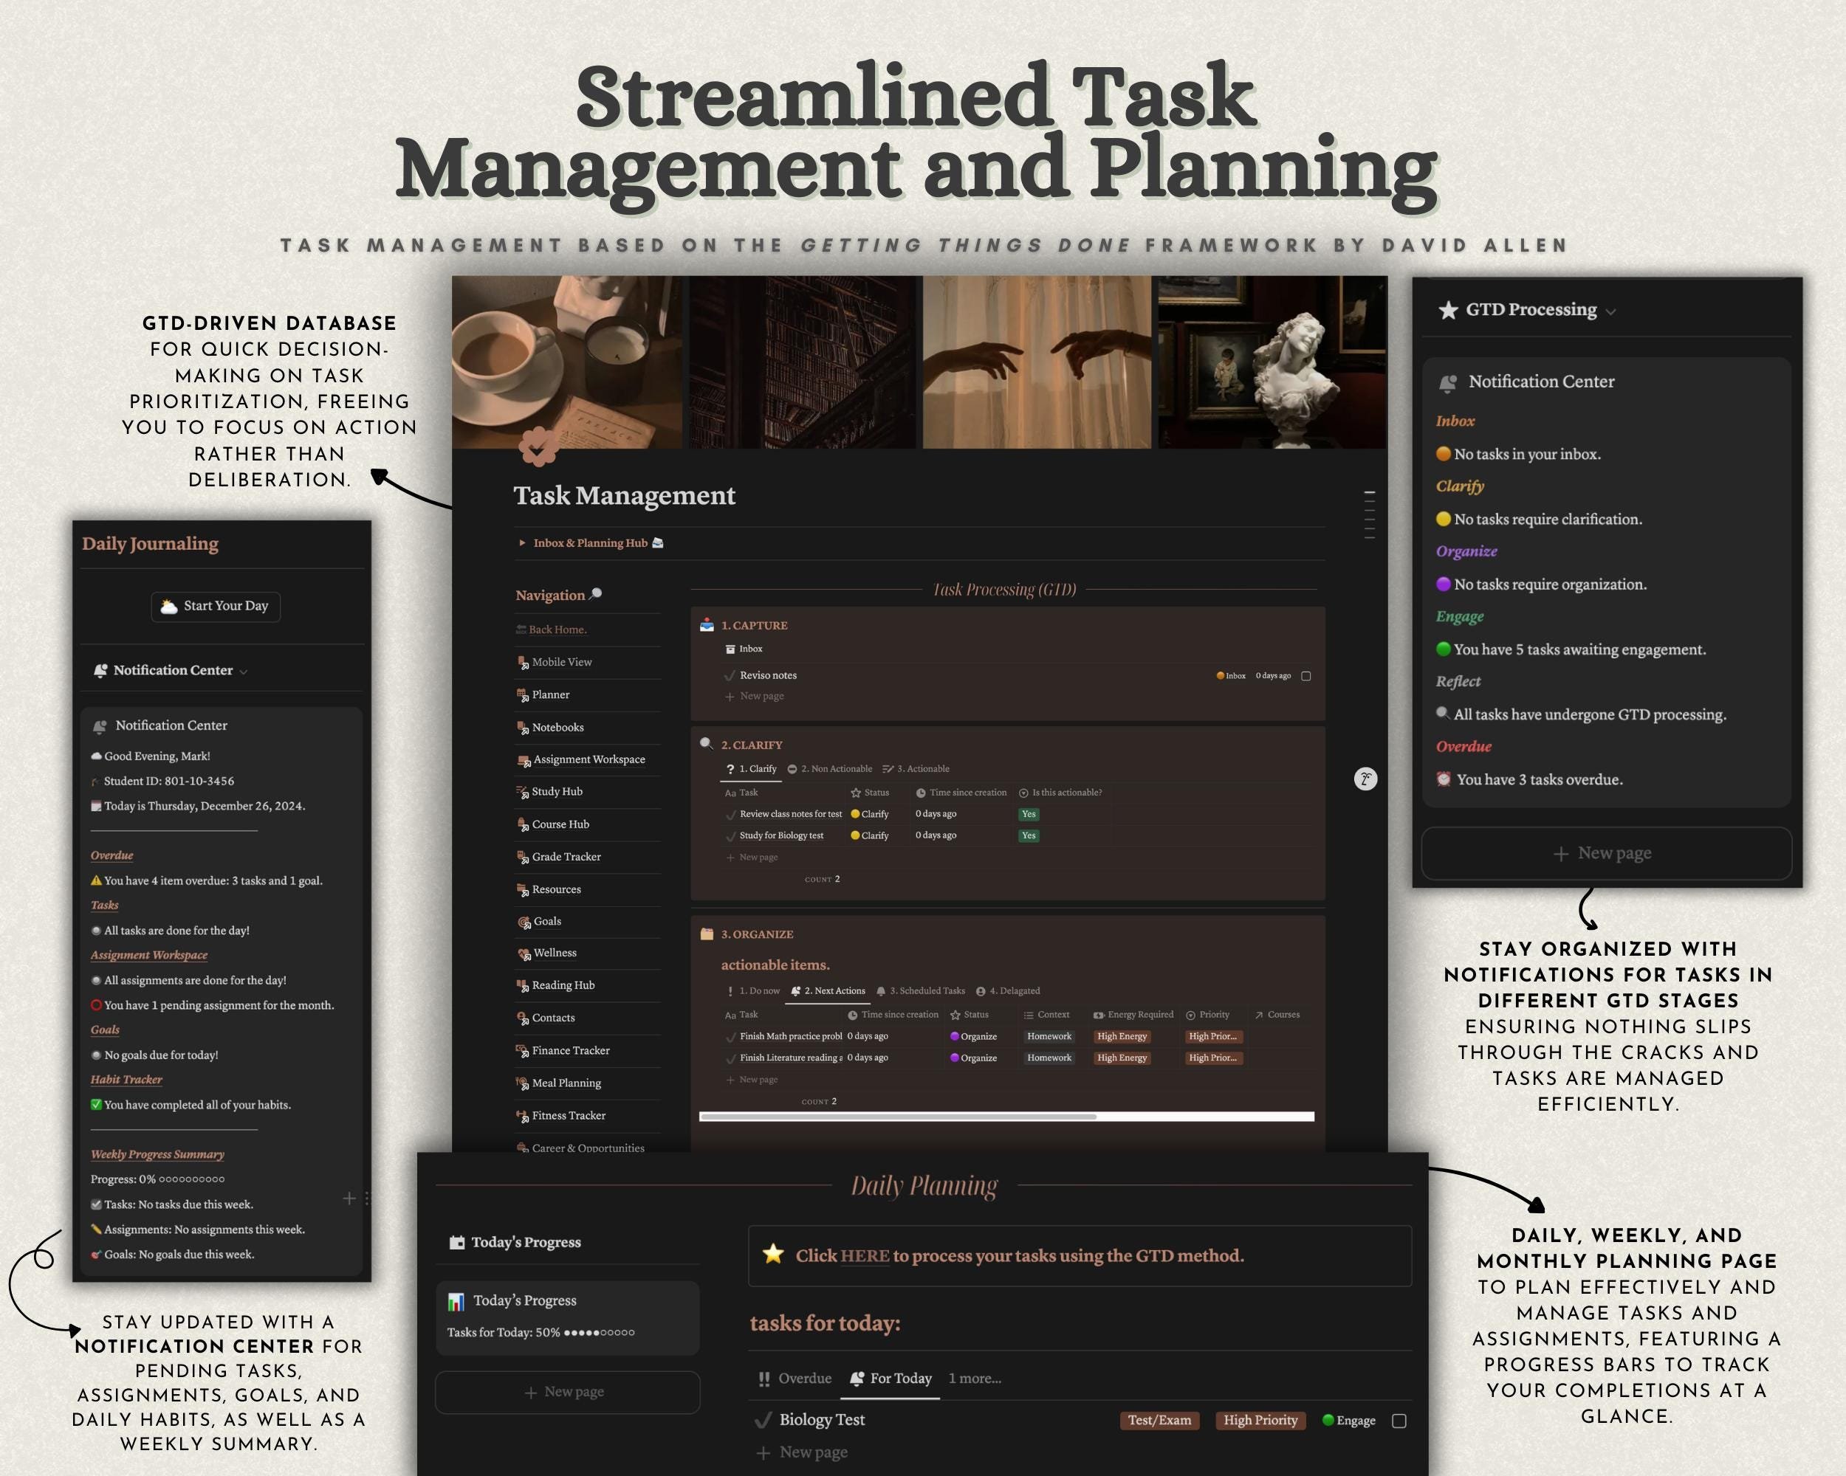Mark Review class notes for test complete
The height and width of the screenshot is (1476, 1846).
pyautogui.click(x=731, y=815)
